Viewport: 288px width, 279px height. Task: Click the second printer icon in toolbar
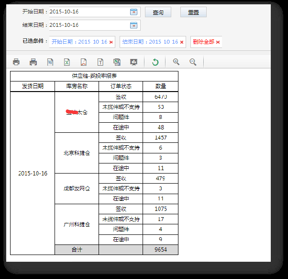(x=33, y=62)
